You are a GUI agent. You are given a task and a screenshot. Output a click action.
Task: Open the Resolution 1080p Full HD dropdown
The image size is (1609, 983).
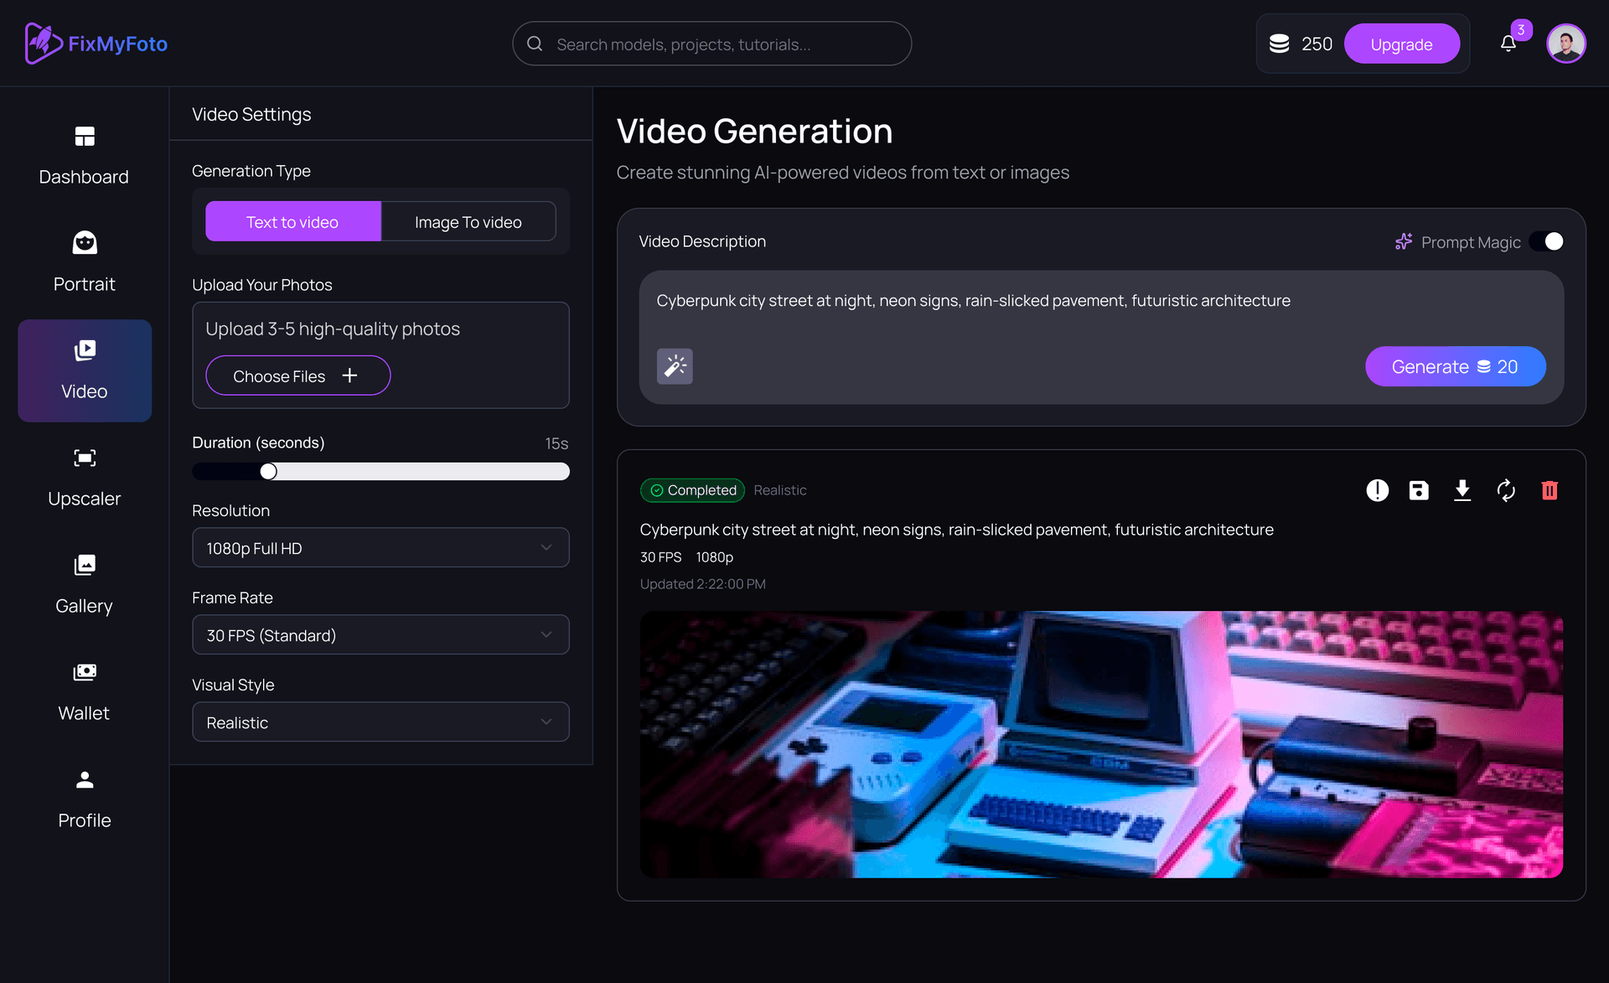(380, 548)
